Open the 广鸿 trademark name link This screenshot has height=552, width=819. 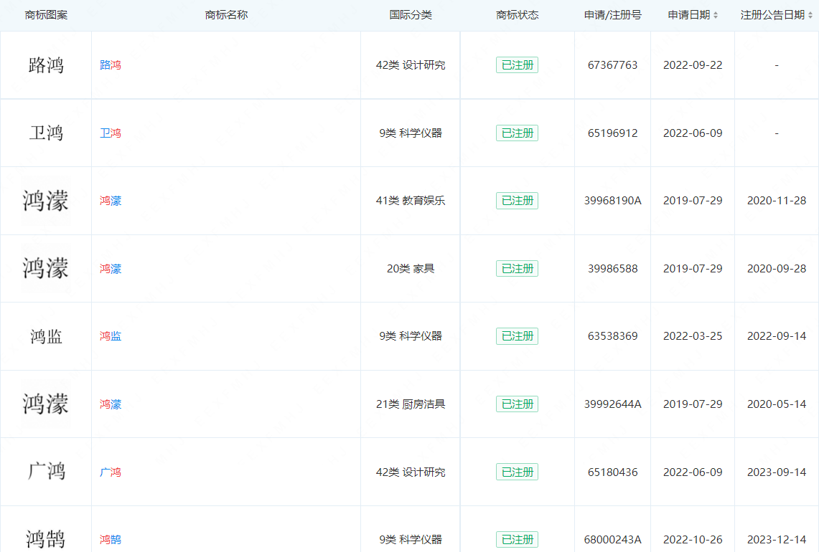click(111, 472)
